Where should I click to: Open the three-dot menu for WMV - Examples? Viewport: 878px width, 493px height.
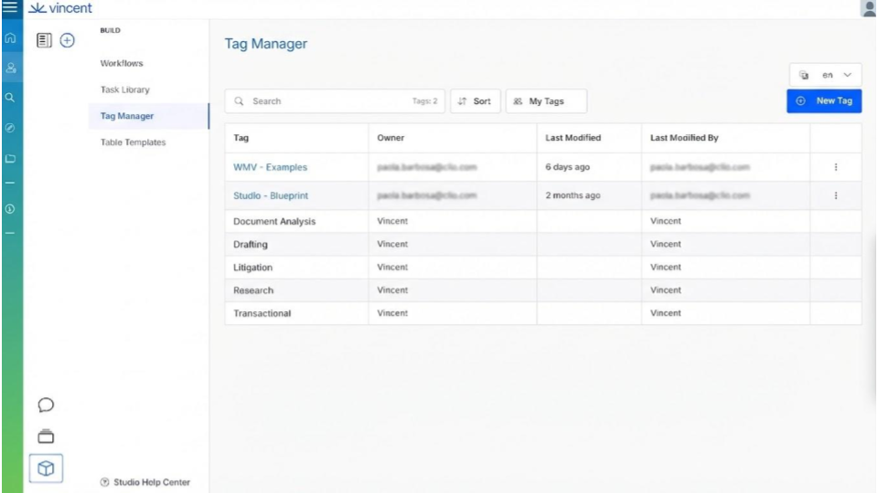point(835,167)
